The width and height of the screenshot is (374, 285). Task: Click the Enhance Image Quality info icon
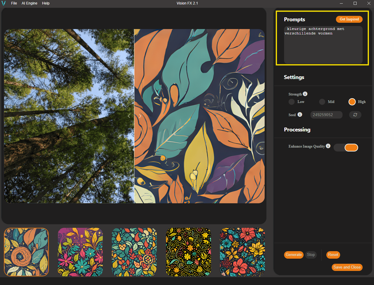pos(328,146)
